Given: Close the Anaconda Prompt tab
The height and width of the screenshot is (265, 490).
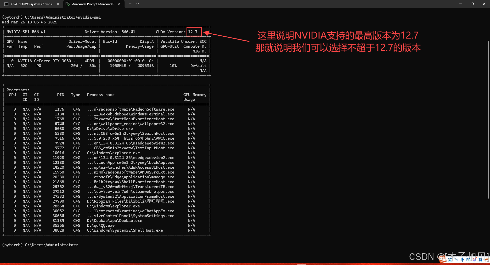Looking at the screenshot, I should pos(119,4).
